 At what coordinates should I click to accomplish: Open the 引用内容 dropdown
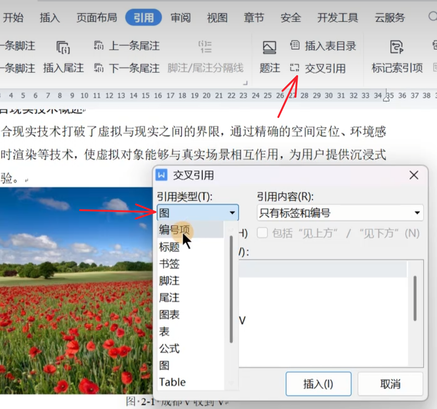point(340,213)
